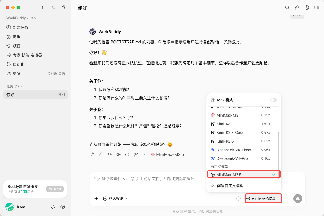Click the model list scrollbar
This screenshot has width=324, height=216.
coord(278,151)
